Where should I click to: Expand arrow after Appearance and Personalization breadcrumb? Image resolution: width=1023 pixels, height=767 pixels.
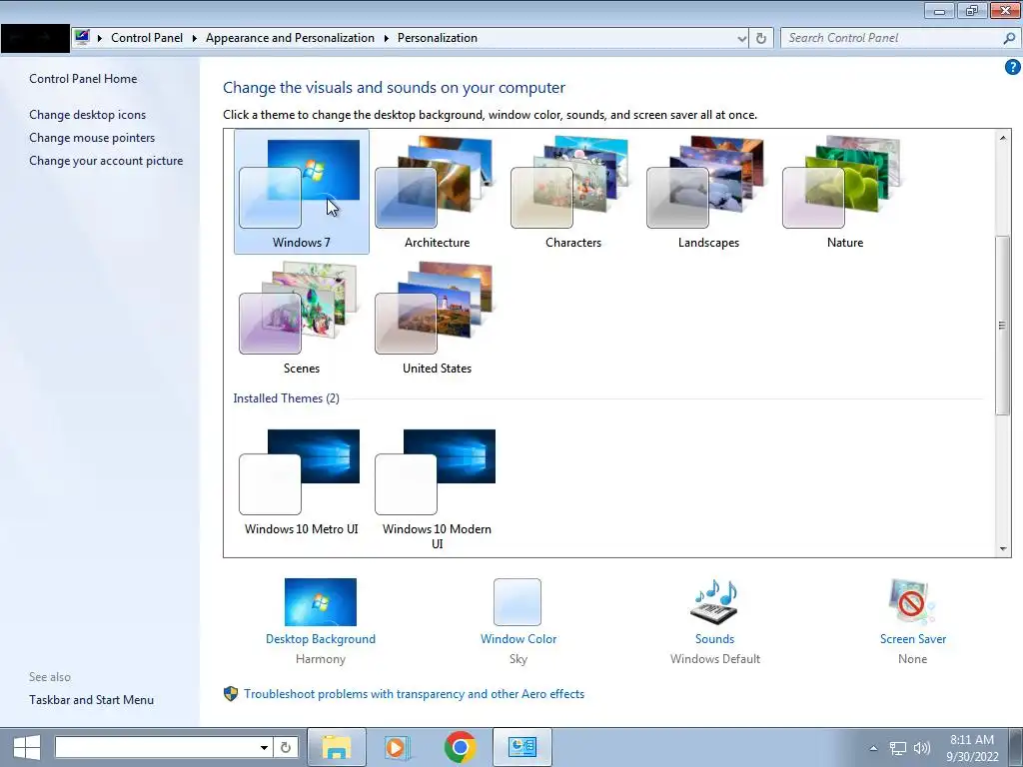pos(387,39)
